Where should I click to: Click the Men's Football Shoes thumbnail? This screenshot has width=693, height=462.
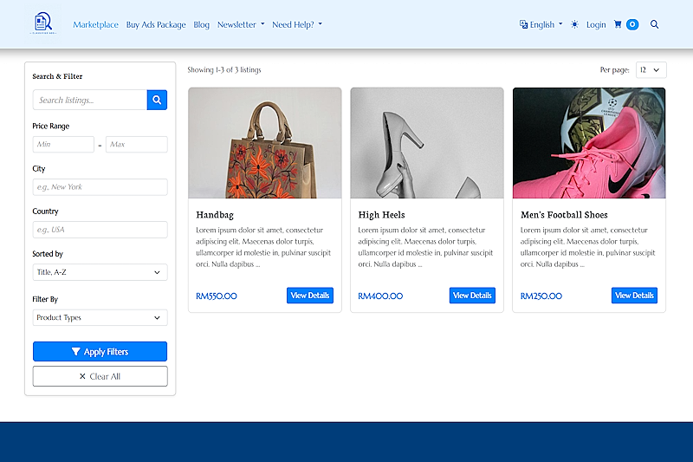589,143
